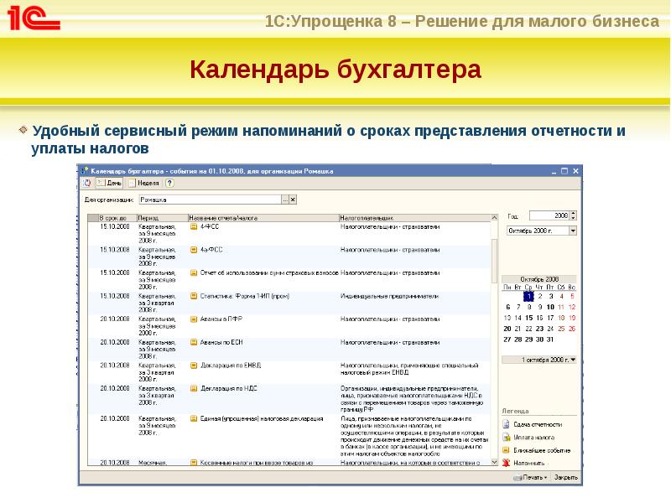The height and width of the screenshot is (503, 671).
Task: Click the year field showing 2008
Action: [x=549, y=215]
